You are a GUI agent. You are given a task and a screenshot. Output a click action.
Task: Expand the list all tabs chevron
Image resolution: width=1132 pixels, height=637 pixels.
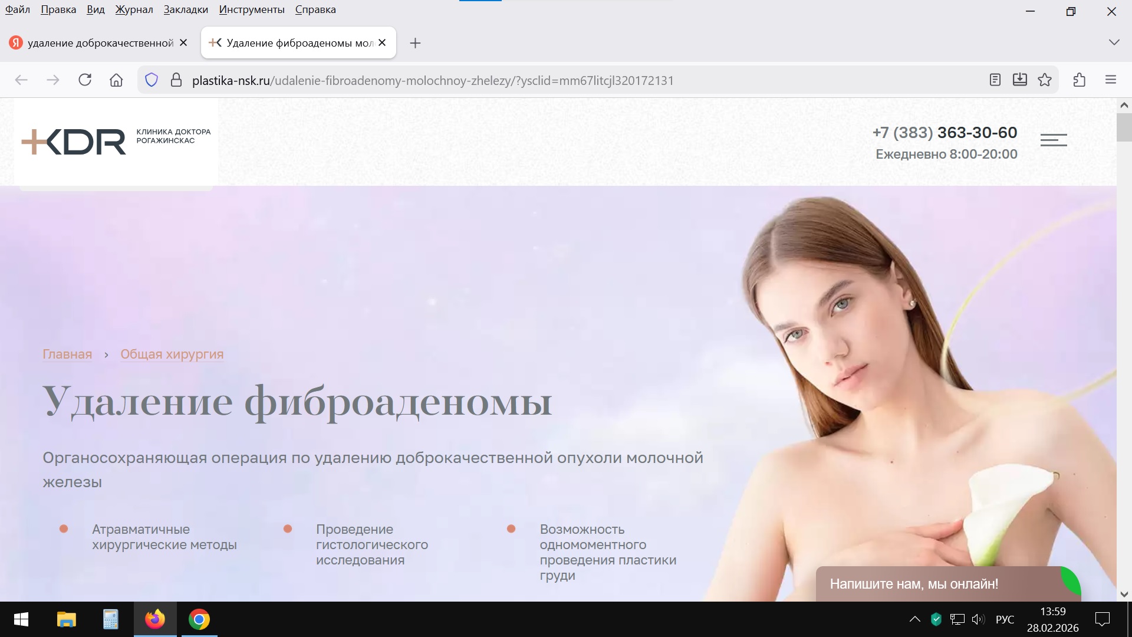tap(1114, 42)
